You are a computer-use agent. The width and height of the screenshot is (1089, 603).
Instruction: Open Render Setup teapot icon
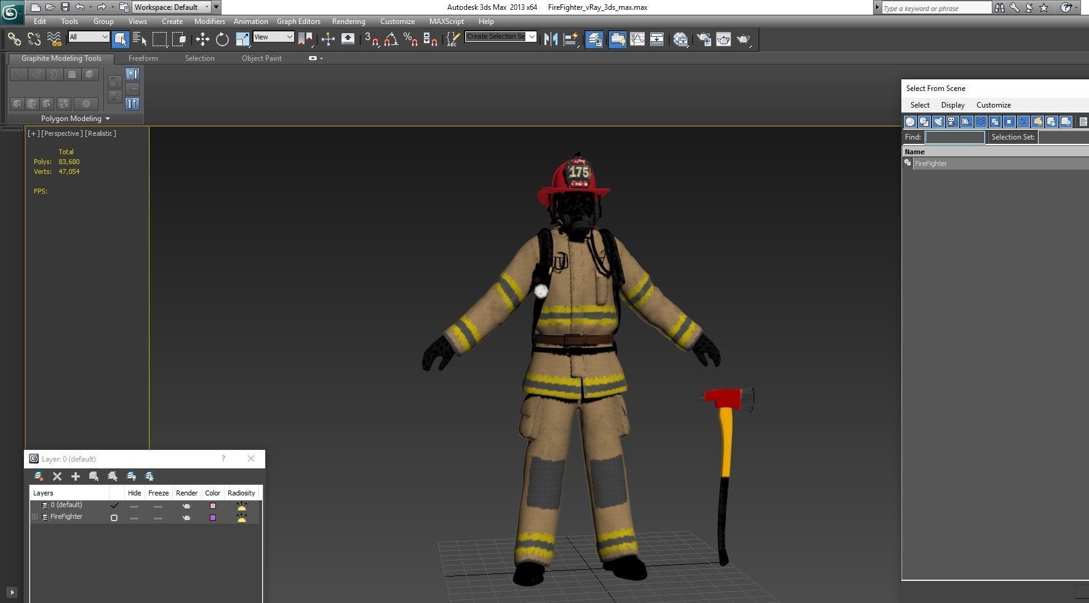pyautogui.click(x=704, y=39)
